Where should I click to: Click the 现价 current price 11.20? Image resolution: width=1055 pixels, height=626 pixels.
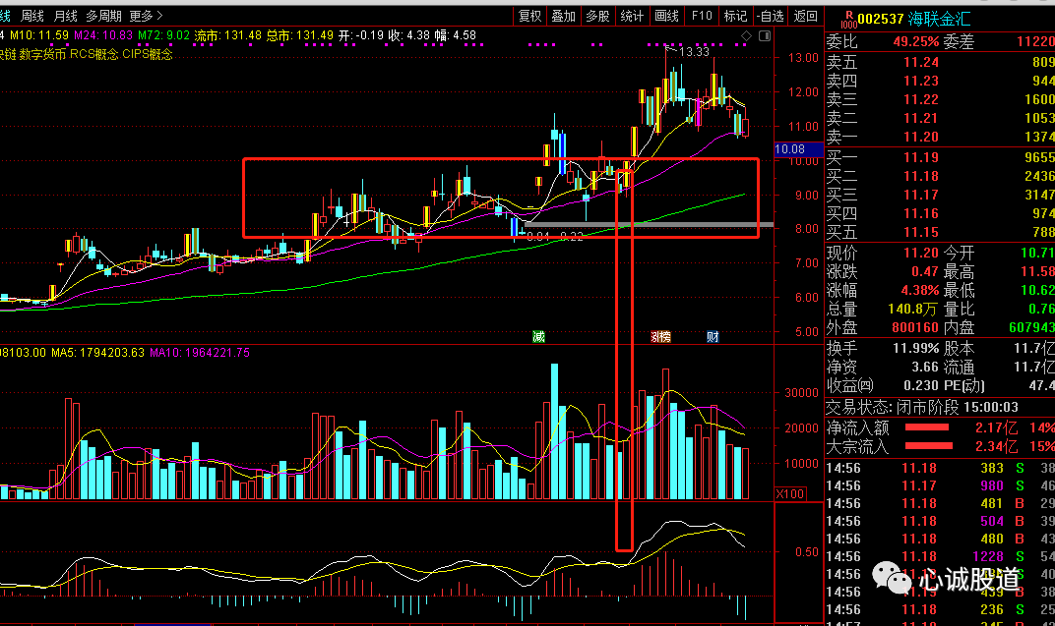pyautogui.click(x=920, y=254)
